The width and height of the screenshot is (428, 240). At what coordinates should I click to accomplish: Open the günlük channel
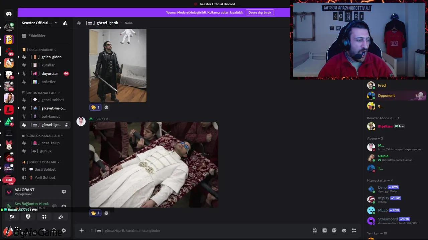45,151
